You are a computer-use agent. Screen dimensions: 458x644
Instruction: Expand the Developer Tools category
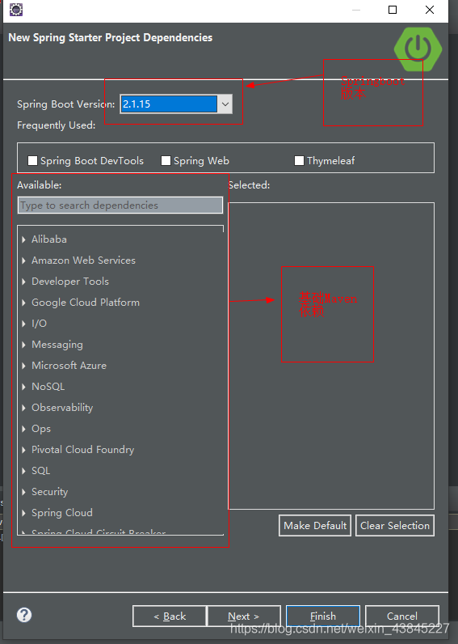[23, 282]
